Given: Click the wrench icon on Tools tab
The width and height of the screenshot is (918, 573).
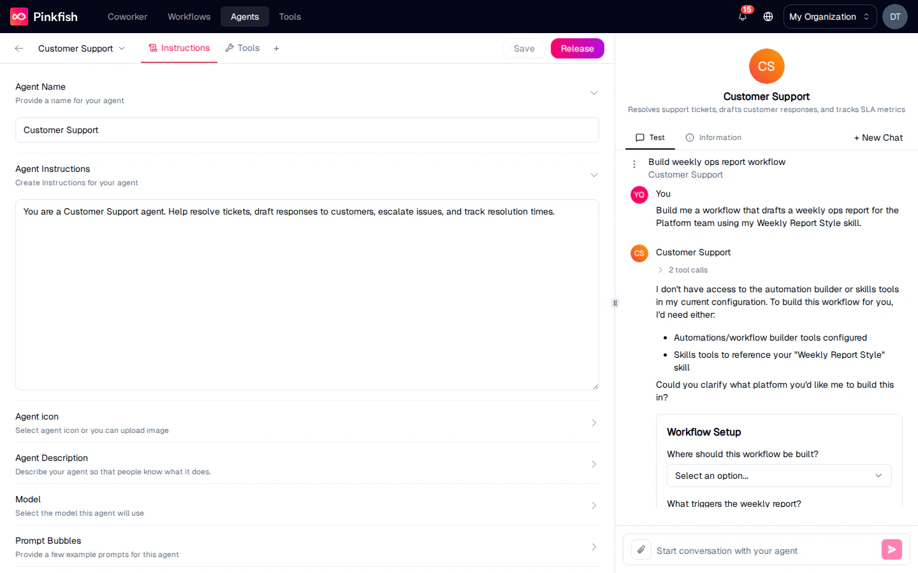Looking at the screenshot, I should 228,48.
